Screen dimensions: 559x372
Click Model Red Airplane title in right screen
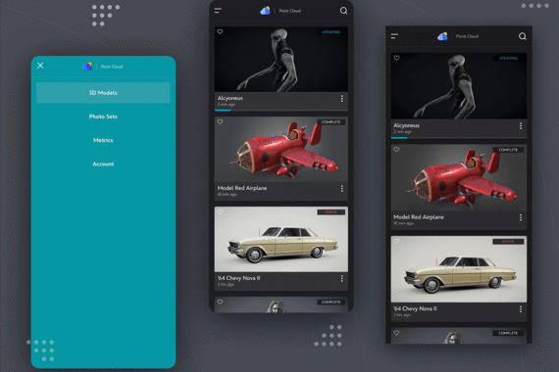[419, 216]
